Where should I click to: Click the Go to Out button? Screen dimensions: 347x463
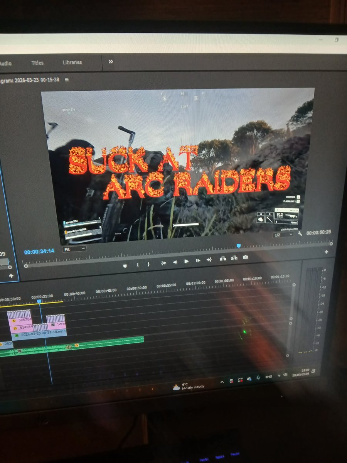(x=209, y=260)
